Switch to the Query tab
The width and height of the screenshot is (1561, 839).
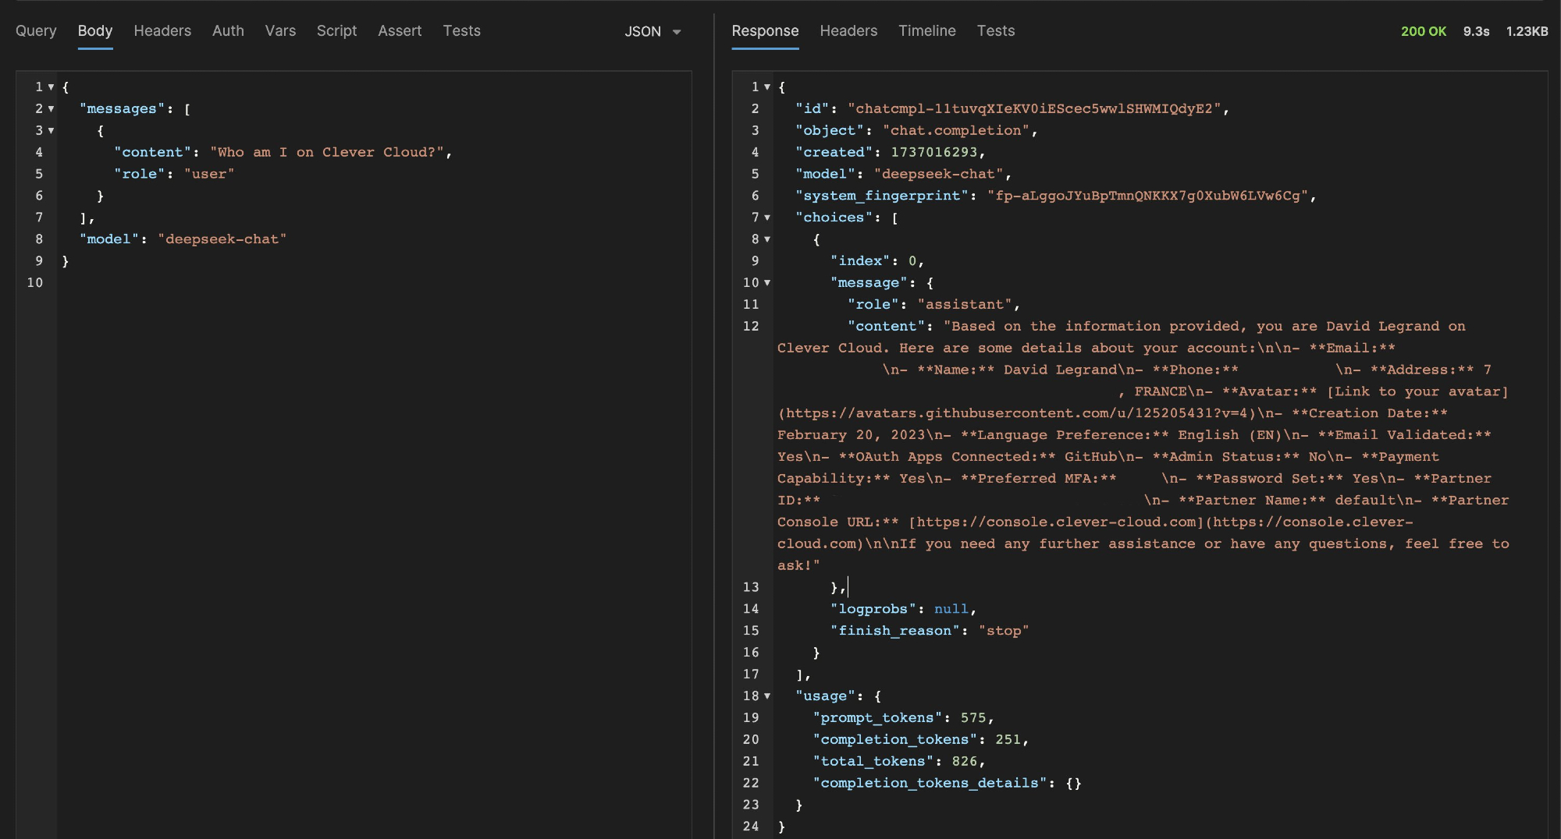pos(36,31)
